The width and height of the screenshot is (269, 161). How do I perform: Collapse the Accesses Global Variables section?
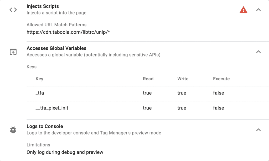(258, 52)
